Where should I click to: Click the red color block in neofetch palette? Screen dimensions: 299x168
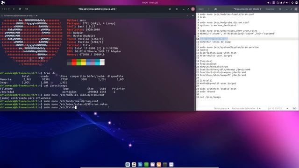74,62
